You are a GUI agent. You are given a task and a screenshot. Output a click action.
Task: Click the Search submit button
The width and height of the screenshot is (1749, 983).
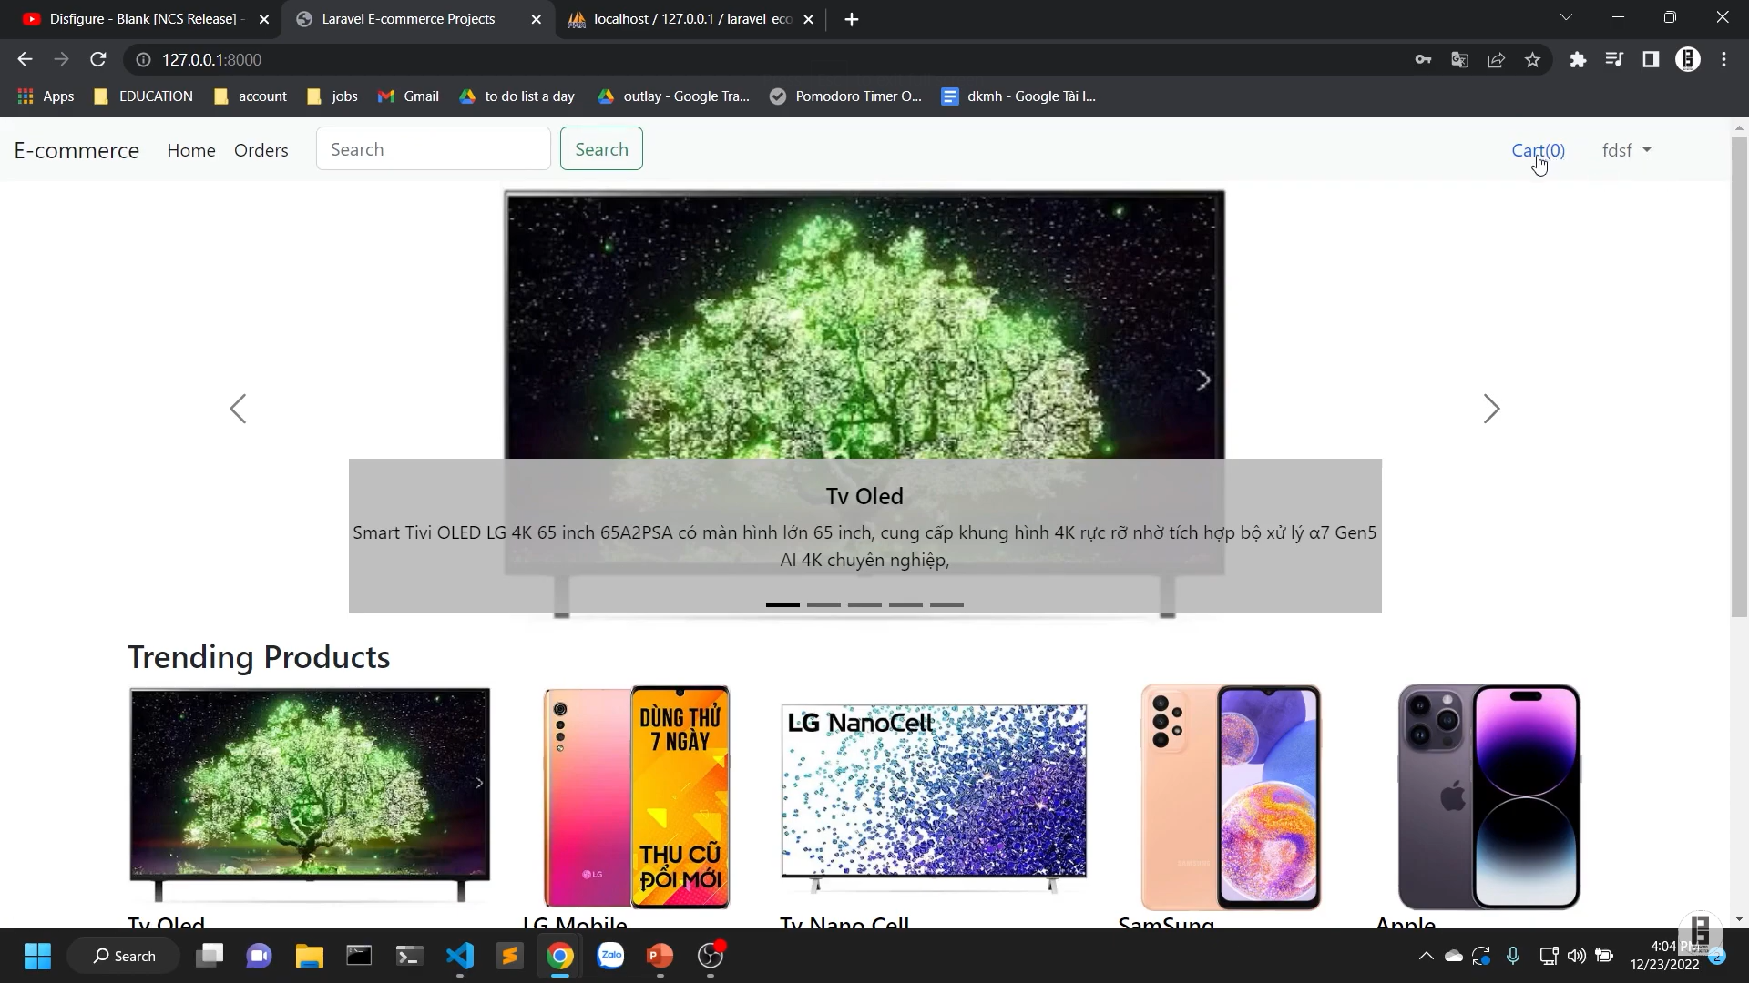[x=601, y=149]
